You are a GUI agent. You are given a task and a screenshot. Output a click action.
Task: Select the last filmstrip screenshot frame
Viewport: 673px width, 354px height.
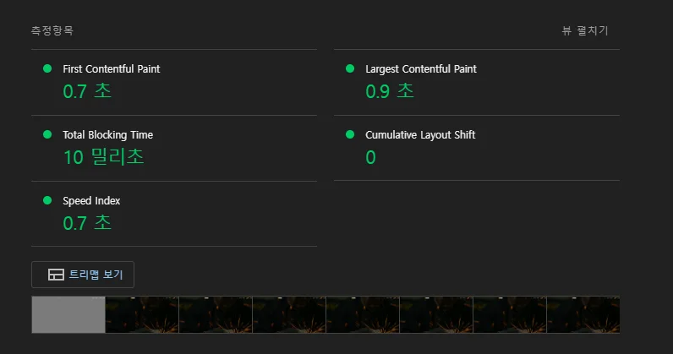pyautogui.click(x=583, y=314)
